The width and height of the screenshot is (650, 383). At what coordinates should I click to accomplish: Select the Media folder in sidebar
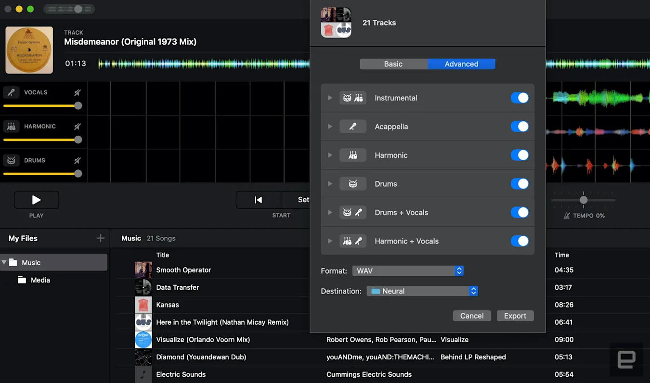pos(40,280)
